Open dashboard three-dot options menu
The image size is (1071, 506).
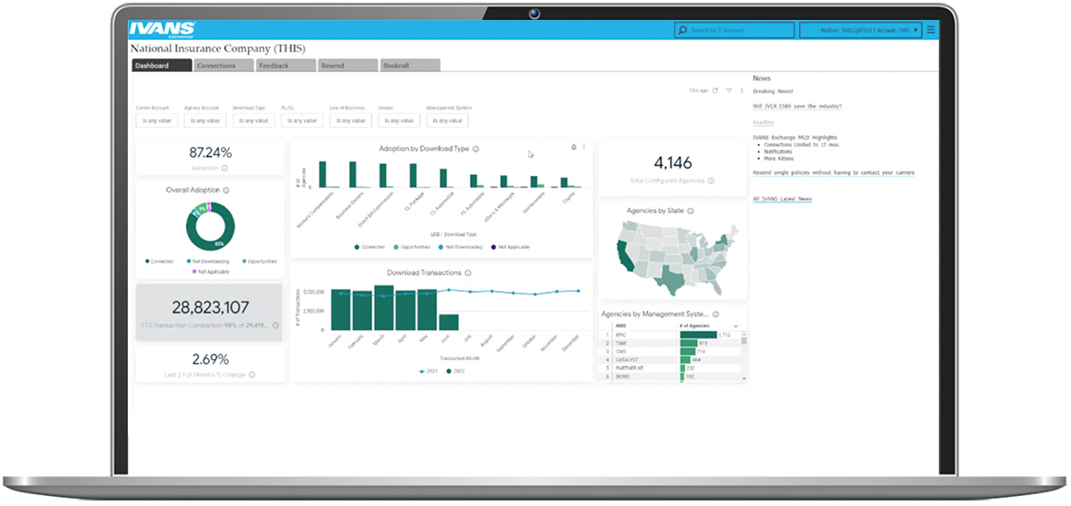click(742, 90)
